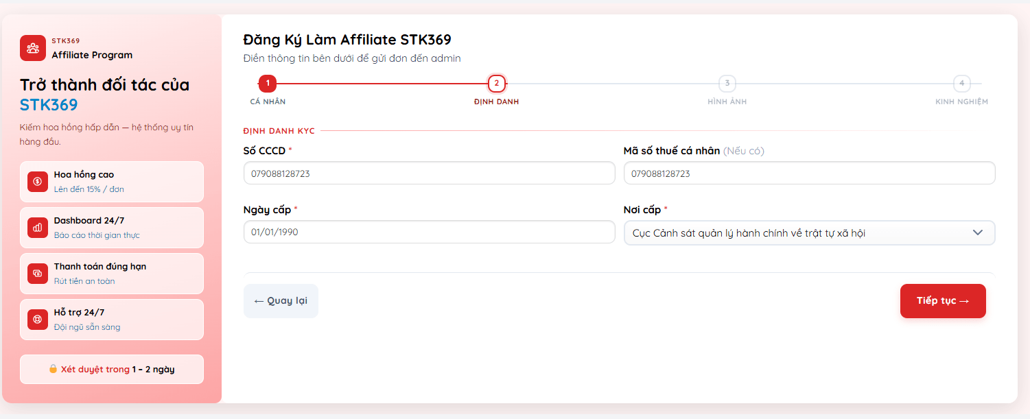The height and width of the screenshot is (419, 1030).
Task: Click the Nơi cấp chevron arrow
Action: pos(978,233)
